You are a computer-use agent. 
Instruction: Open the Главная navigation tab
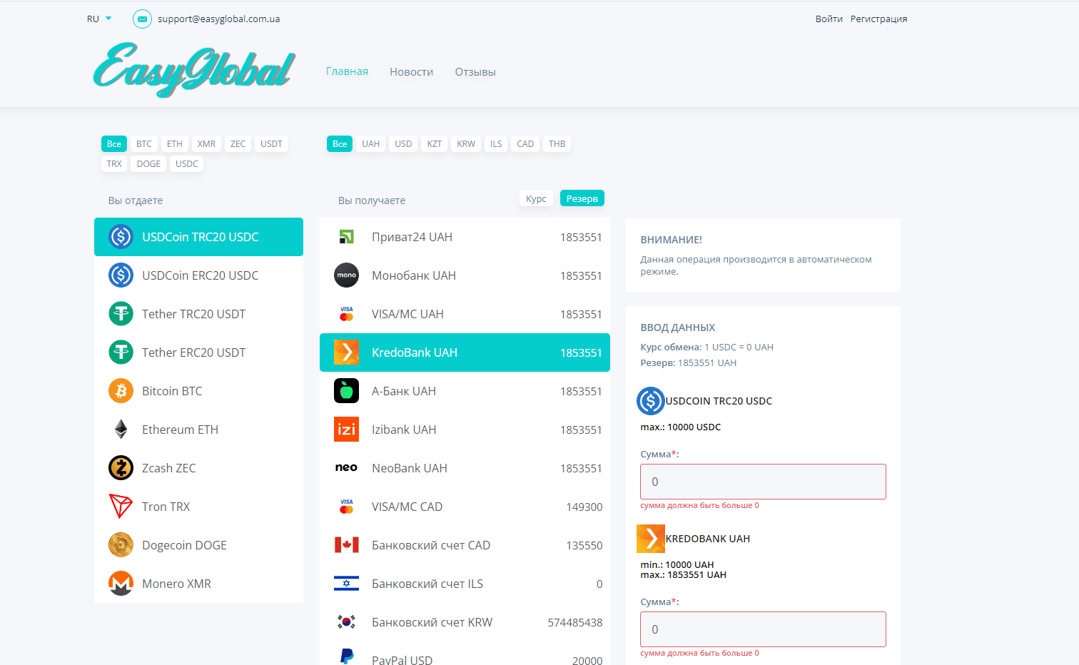(x=347, y=71)
